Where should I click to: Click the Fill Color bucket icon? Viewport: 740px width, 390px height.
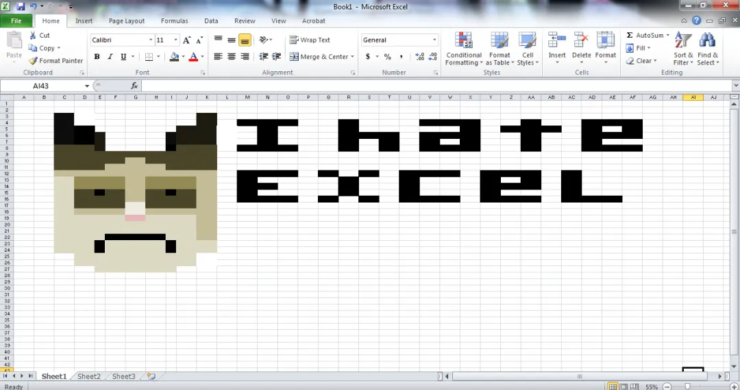[174, 57]
